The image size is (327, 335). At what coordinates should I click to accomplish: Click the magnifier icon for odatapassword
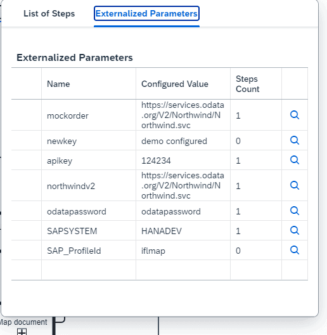pyautogui.click(x=295, y=211)
